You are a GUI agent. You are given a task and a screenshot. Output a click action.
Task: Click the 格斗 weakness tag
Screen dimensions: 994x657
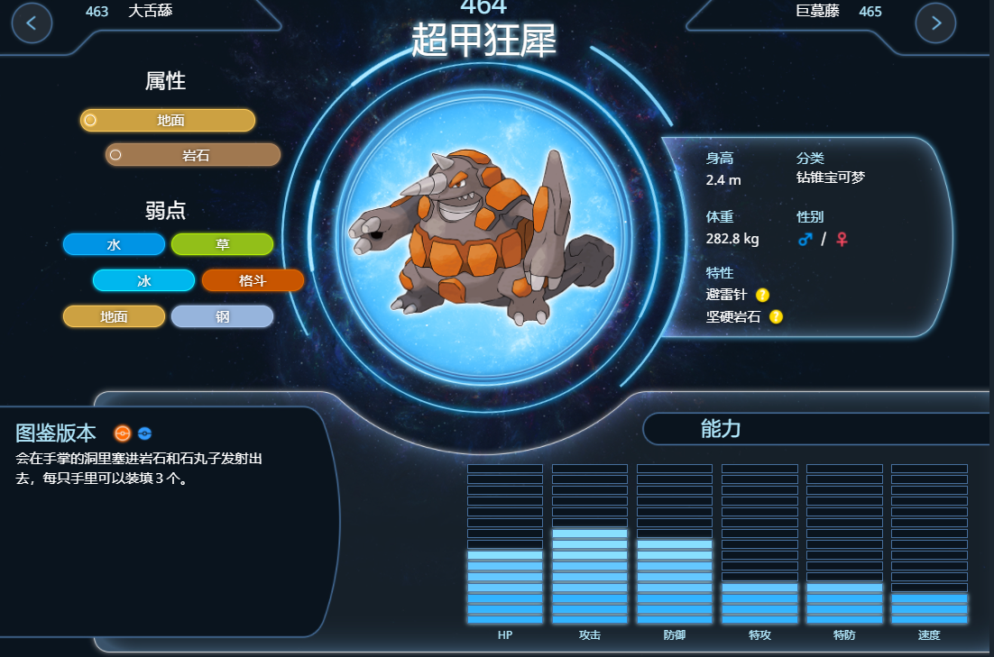click(253, 280)
